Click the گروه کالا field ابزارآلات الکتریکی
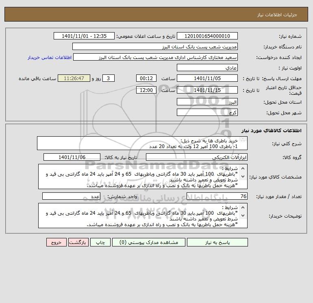 pyautogui.click(x=197, y=157)
